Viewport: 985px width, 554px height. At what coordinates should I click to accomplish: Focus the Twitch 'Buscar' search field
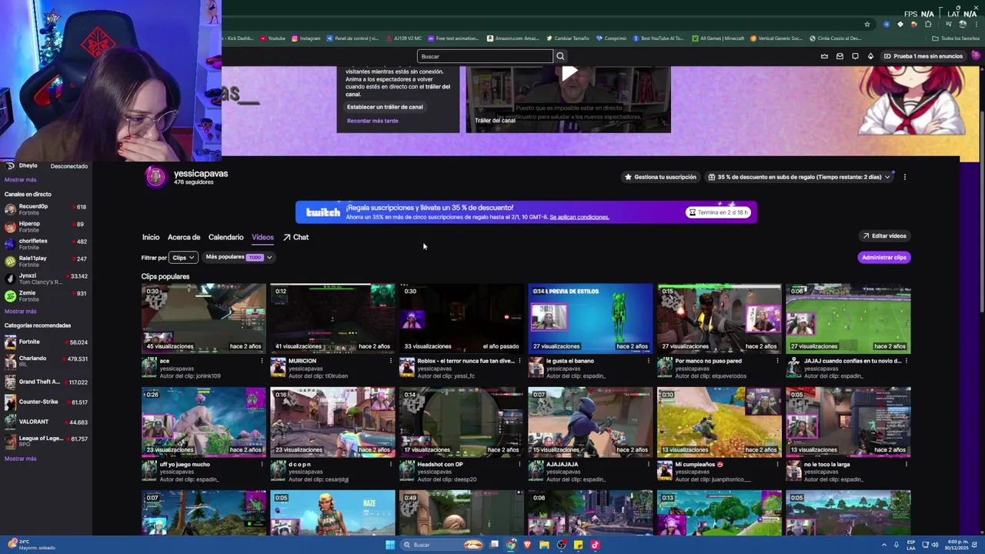pyautogui.click(x=485, y=56)
